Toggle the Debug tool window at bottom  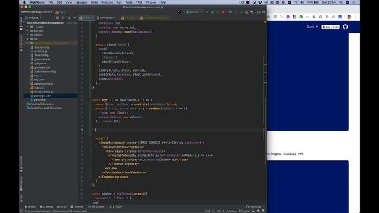point(47,206)
